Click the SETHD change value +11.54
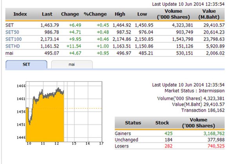The height and width of the screenshot is (164, 228). click(74, 46)
